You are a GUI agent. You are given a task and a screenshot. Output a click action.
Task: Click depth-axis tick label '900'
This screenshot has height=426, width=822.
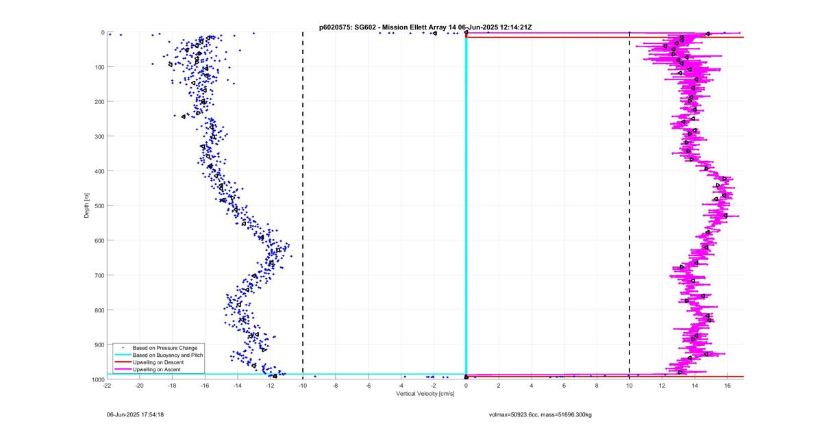[x=99, y=344]
